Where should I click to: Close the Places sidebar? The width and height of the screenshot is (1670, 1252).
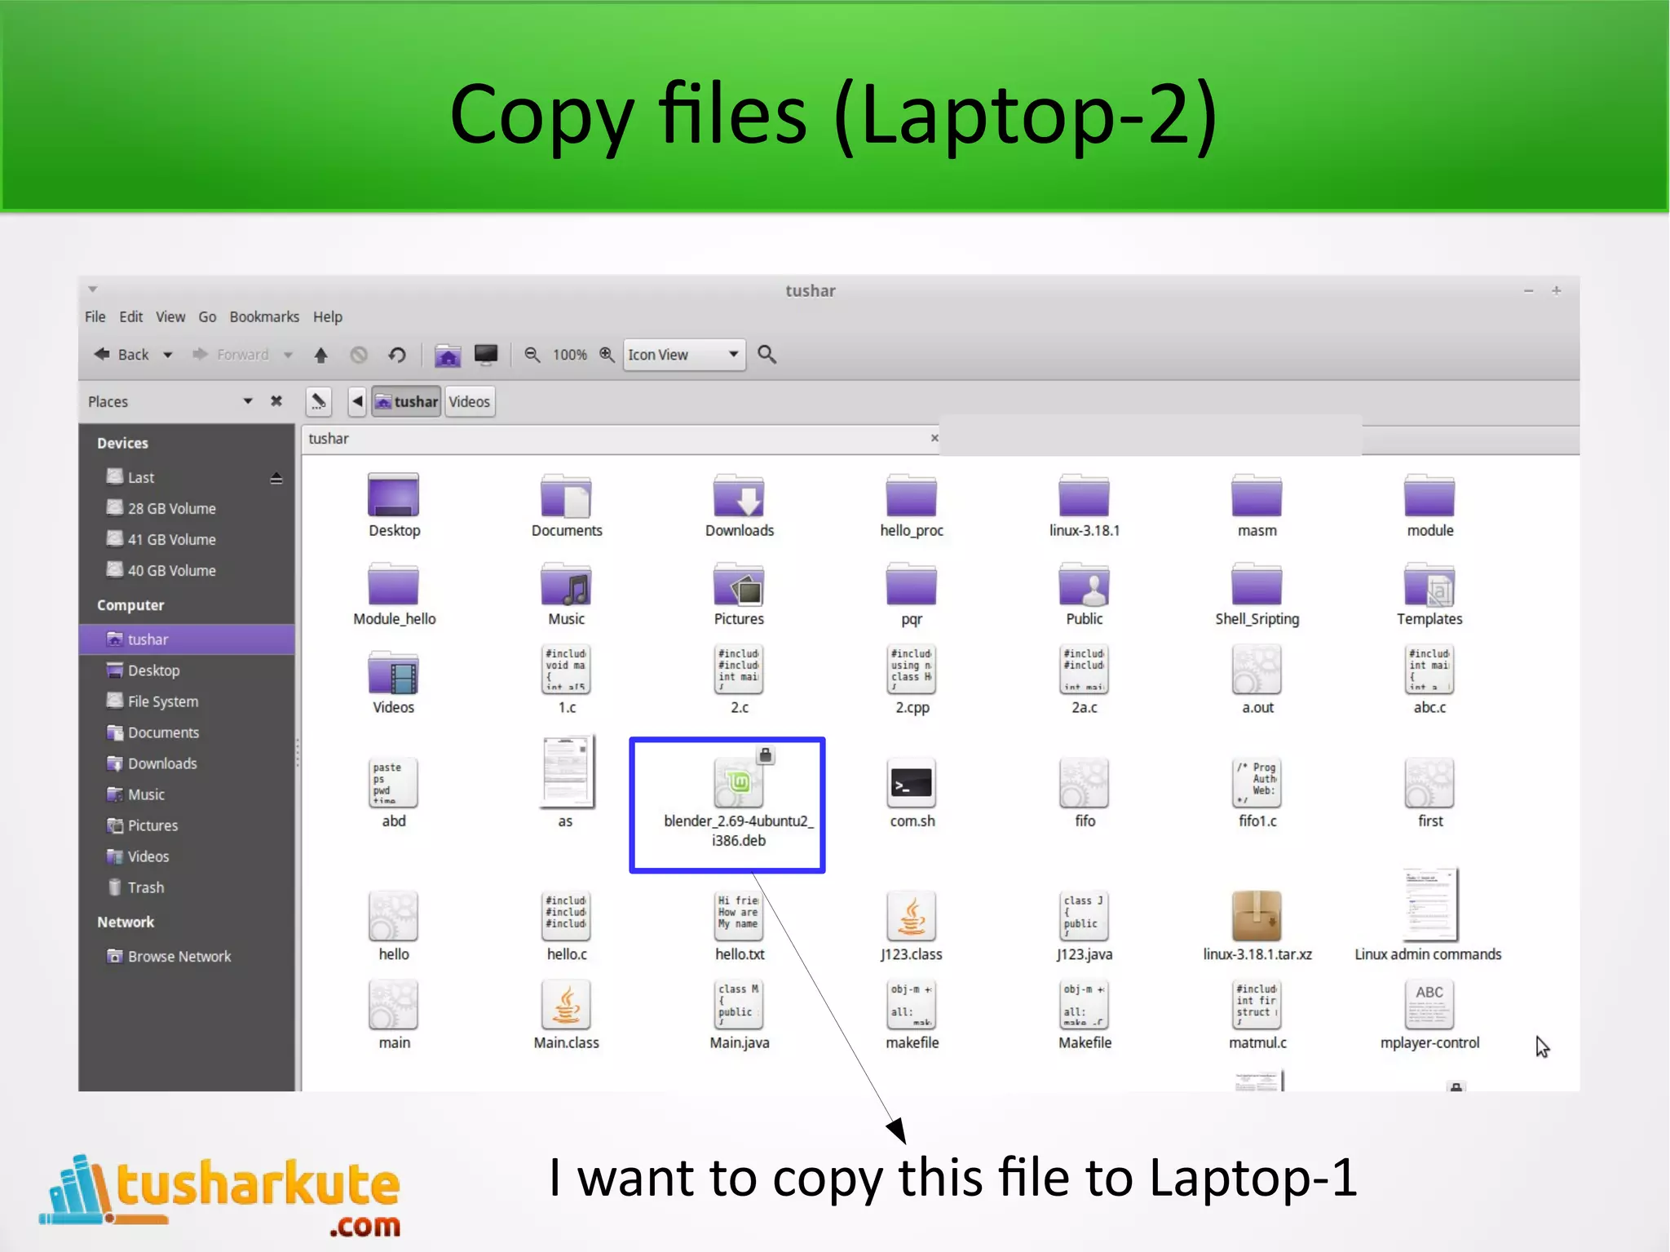coord(276,401)
